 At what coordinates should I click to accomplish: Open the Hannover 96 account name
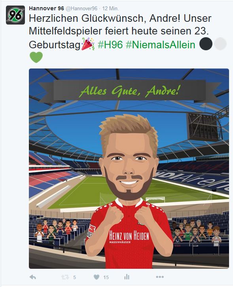pos(46,8)
